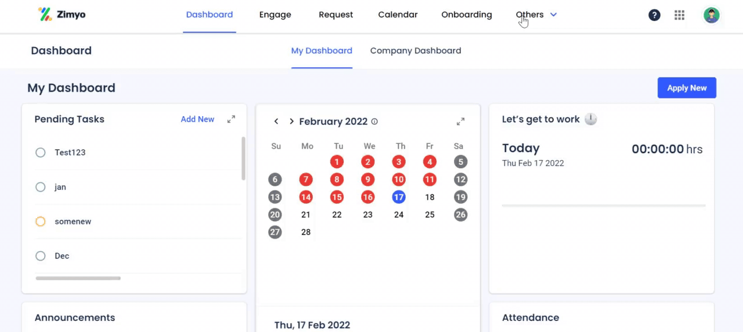Mark the Test123 task complete

click(x=40, y=153)
